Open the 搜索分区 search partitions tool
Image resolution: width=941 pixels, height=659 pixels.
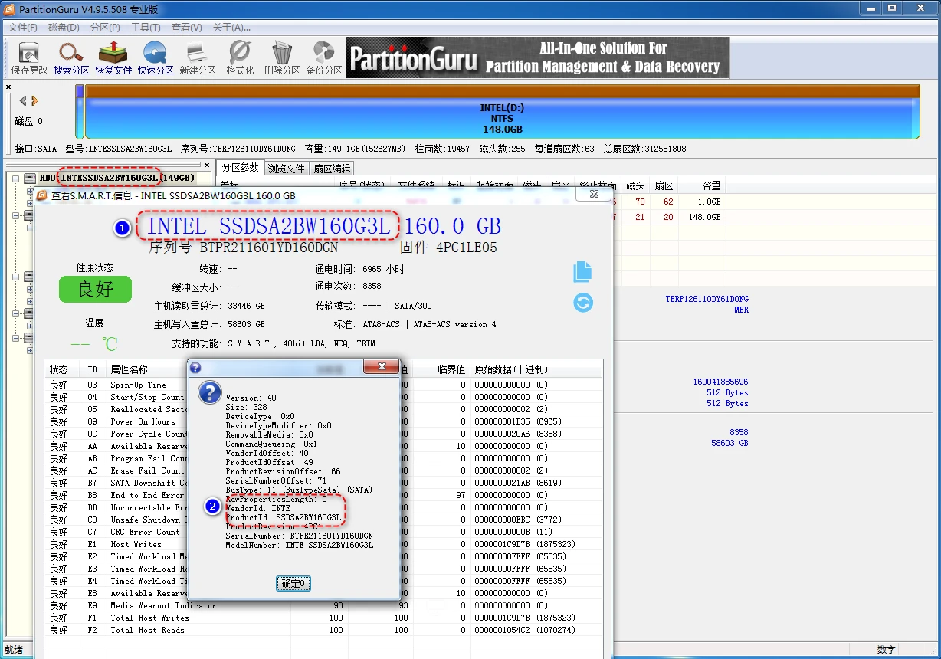click(x=71, y=57)
